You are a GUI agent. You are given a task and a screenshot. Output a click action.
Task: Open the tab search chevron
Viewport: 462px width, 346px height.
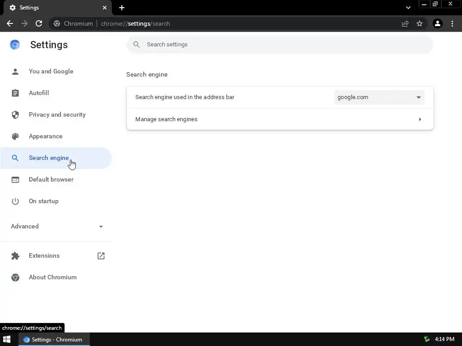pyautogui.click(x=408, y=8)
